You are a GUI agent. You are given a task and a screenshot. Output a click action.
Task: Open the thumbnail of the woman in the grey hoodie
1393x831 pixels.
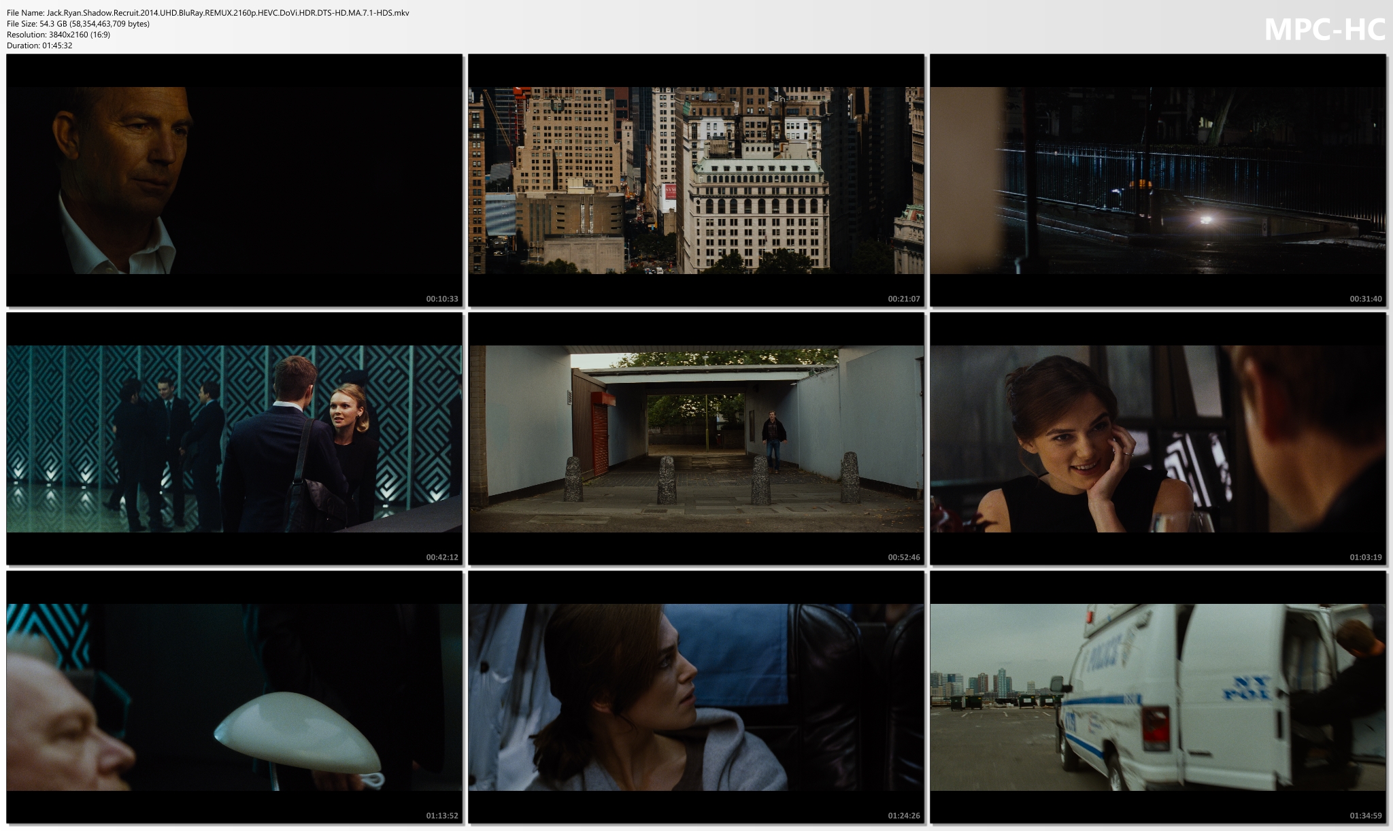696,697
